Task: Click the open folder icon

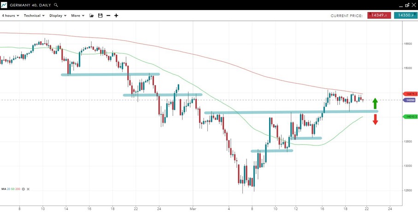Action: pyautogui.click(x=91, y=16)
